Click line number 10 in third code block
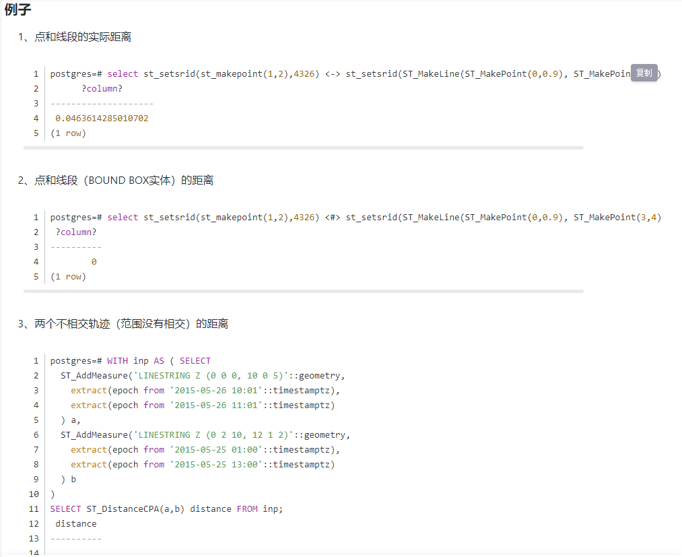 coord(34,494)
